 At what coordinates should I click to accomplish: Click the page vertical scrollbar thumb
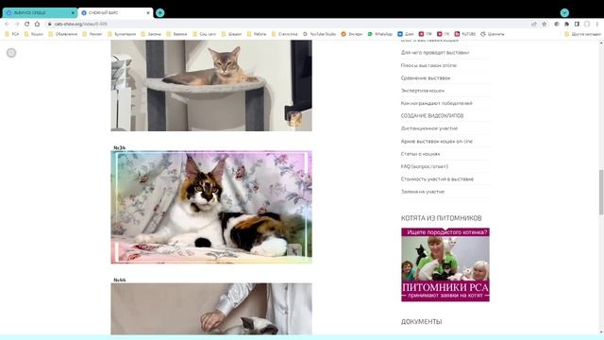[601, 192]
